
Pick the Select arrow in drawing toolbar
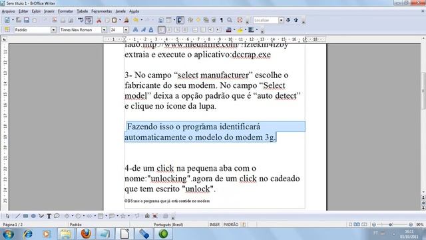click(7, 216)
